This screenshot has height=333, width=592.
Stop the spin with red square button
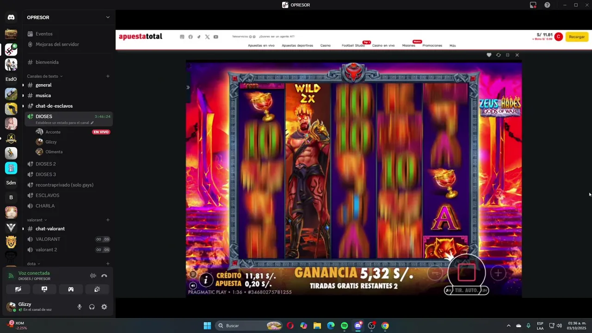466,272
